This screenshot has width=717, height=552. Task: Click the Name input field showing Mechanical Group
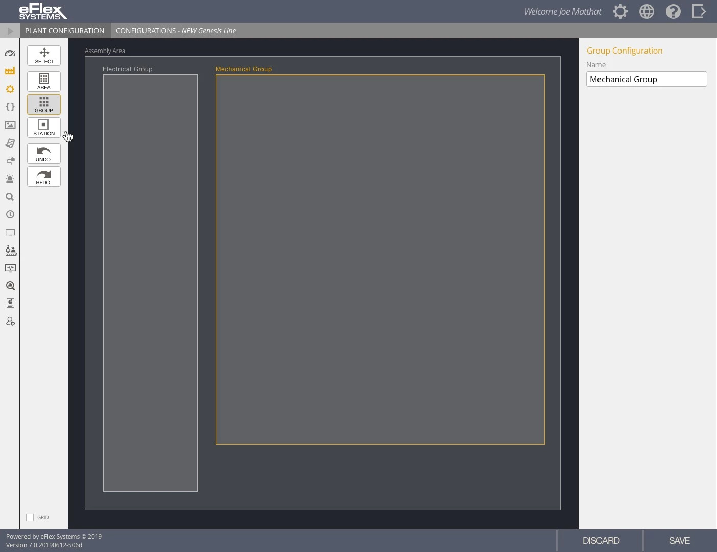[x=647, y=79]
